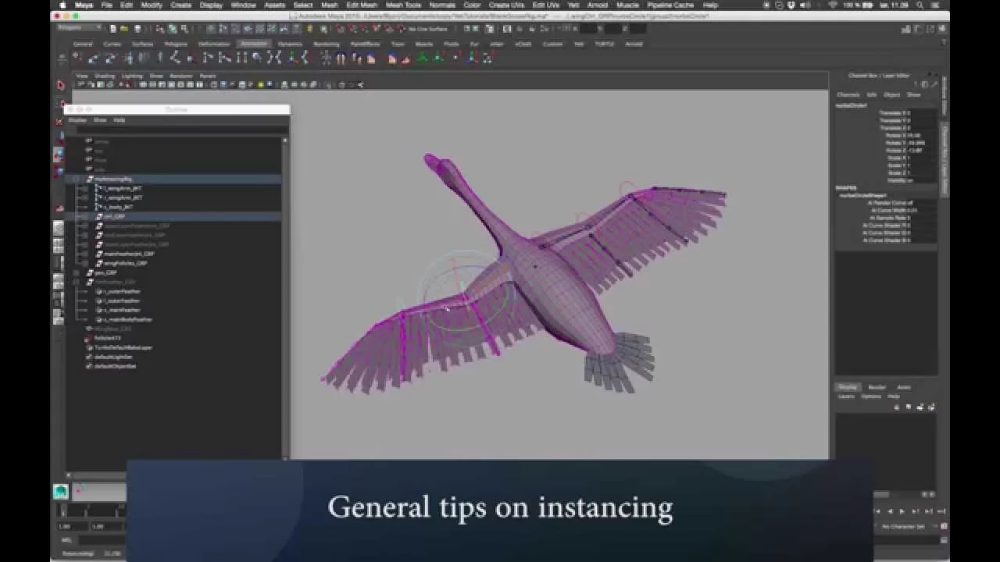Expand r_wingArm_JNT joint in Outliner
Viewport: 1000px width, 562px height.
85,197
